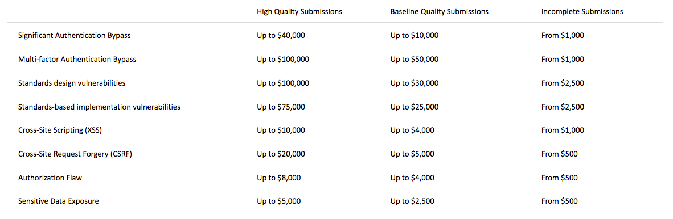The image size is (673, 219).
Task: Select the Baseline Quality Submissions column header
Action: click(439, 11)
